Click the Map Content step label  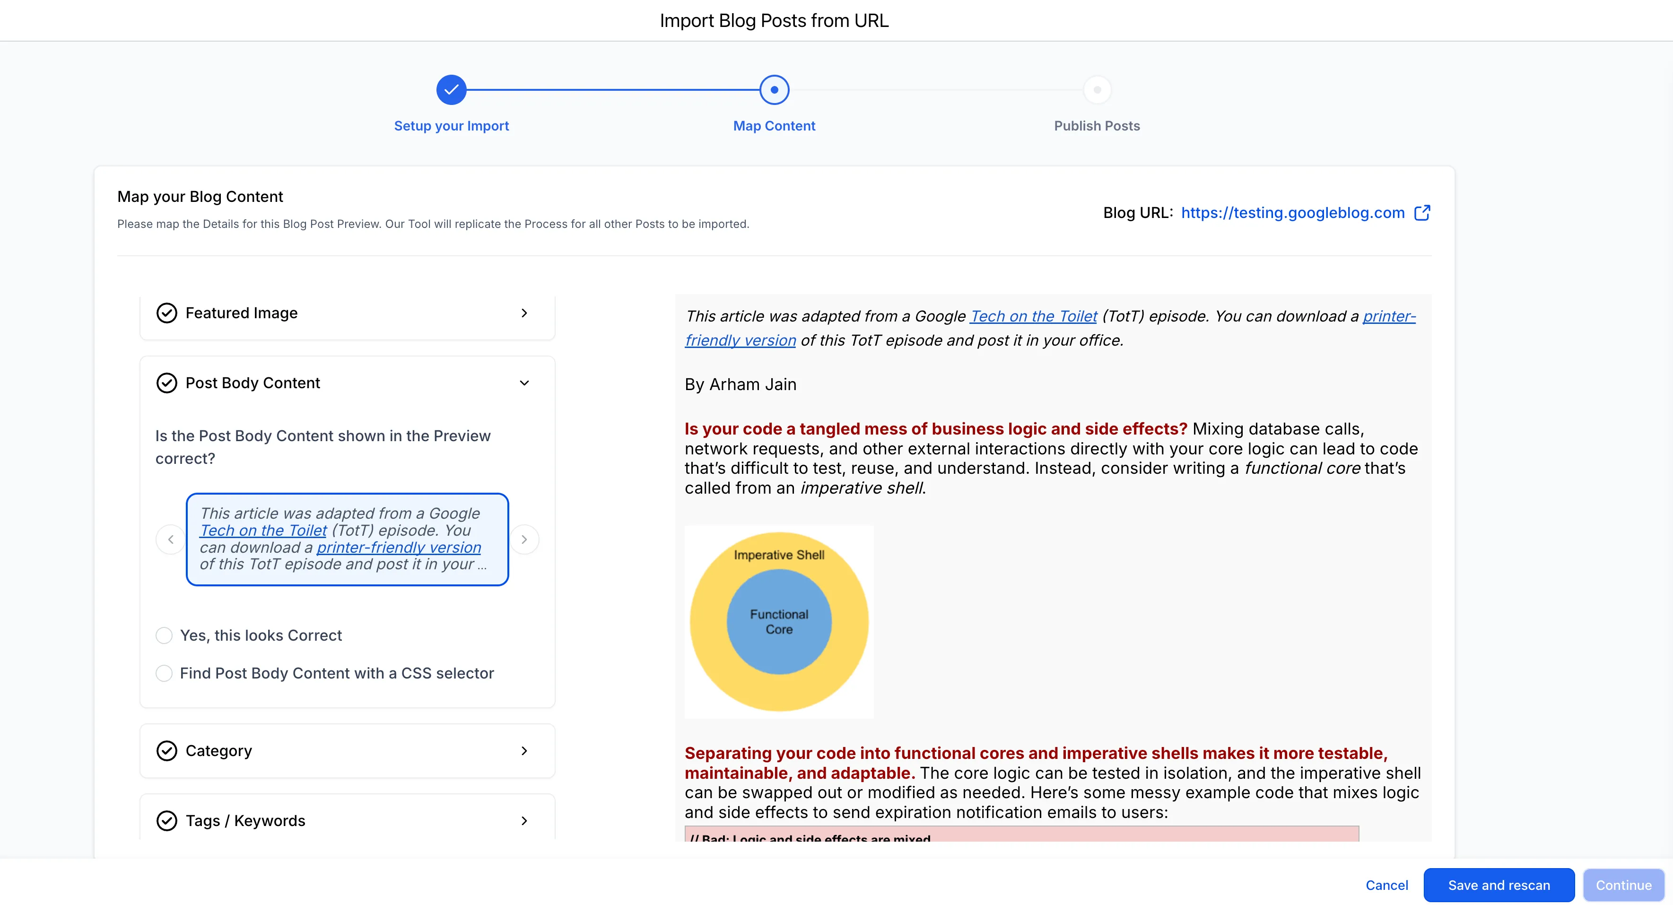coord(774,125)
